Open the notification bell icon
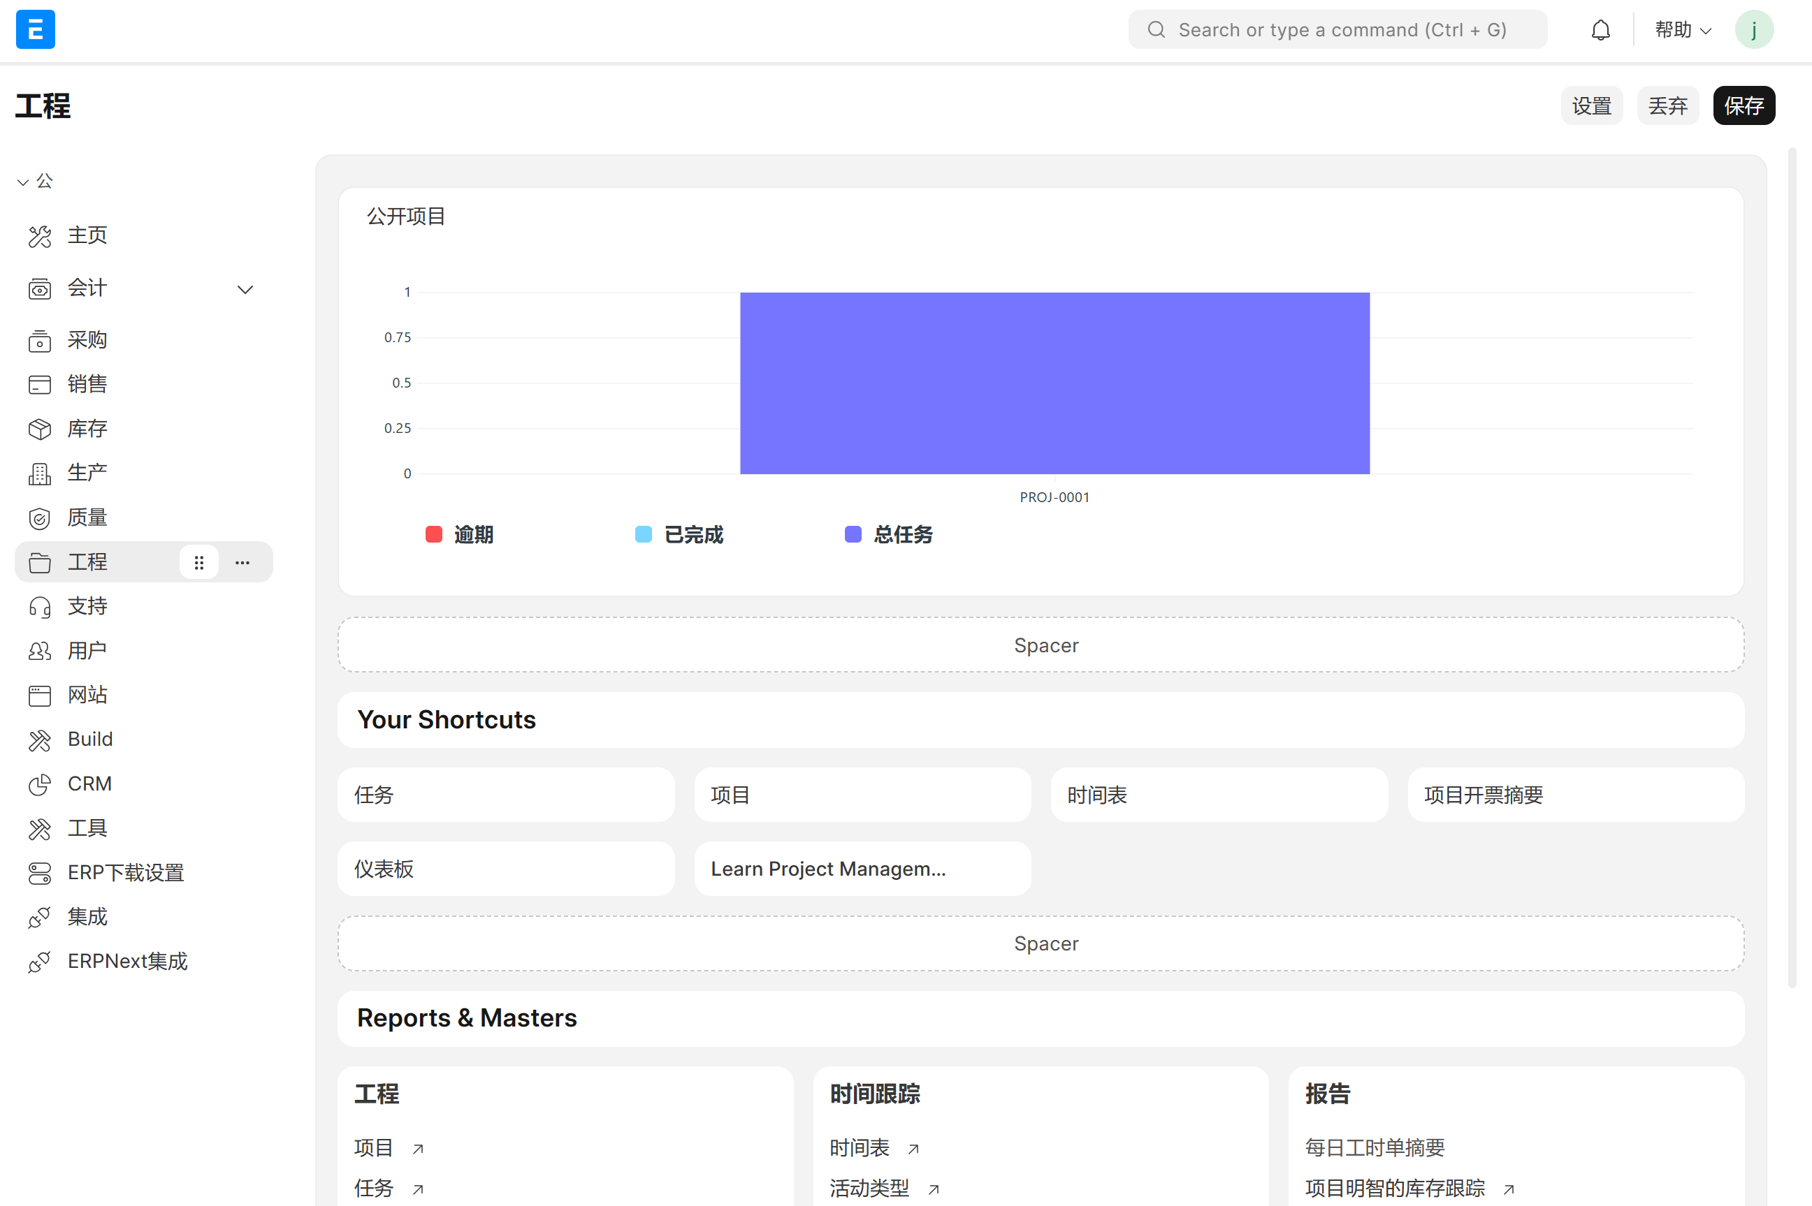 click(1600, 29)
